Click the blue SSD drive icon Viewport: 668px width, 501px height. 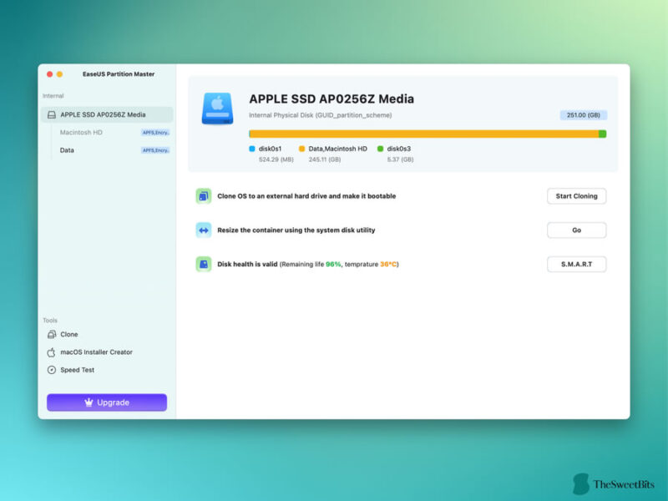coord(216,107)
